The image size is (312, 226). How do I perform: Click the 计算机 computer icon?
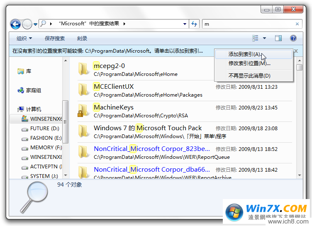point(21,109)
